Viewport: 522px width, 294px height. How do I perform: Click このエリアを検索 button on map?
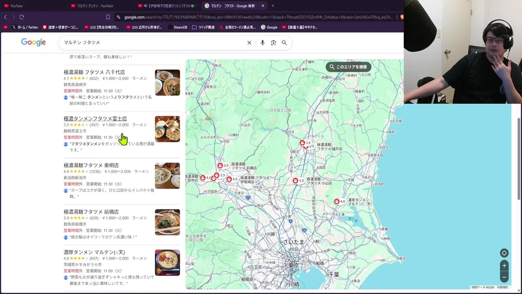coord(348,67)
